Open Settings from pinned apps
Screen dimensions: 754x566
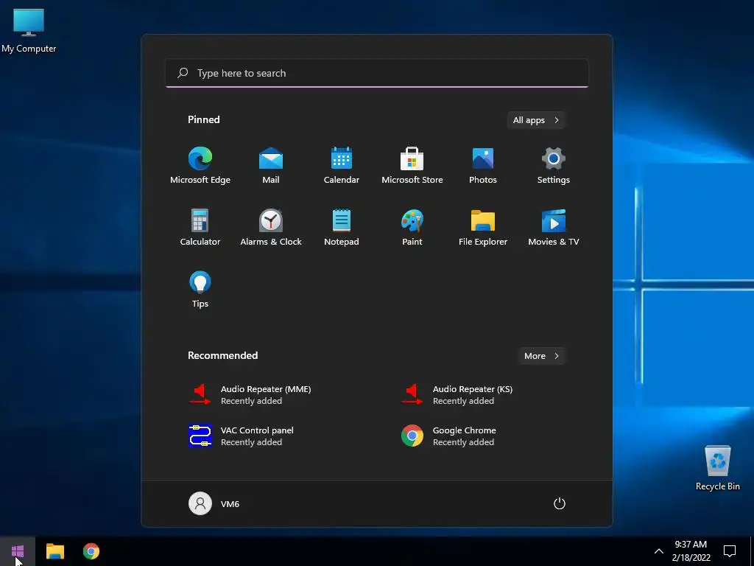click(554, 165)
